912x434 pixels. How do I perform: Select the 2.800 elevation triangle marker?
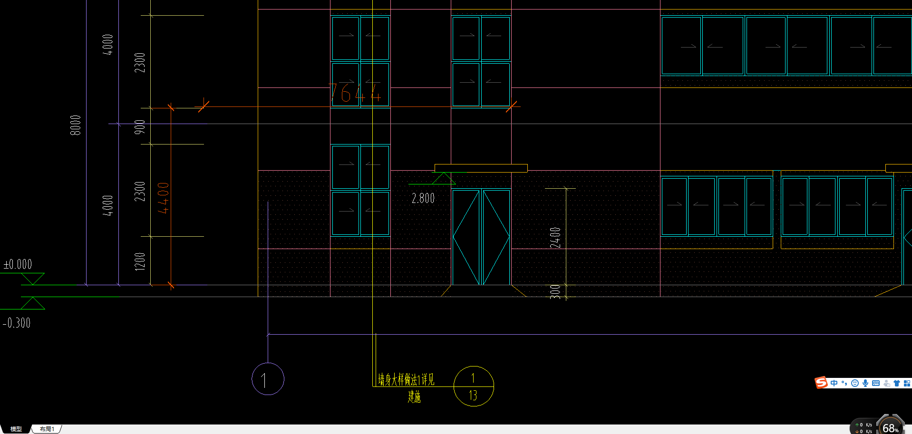(x=444, y=179)
